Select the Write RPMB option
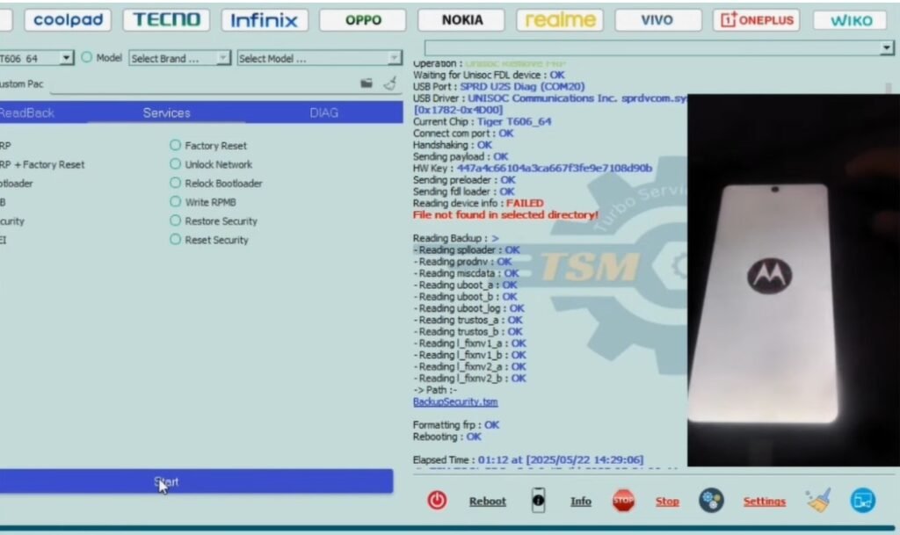This screenshot has width=900, height=535. tap(175, 202)
